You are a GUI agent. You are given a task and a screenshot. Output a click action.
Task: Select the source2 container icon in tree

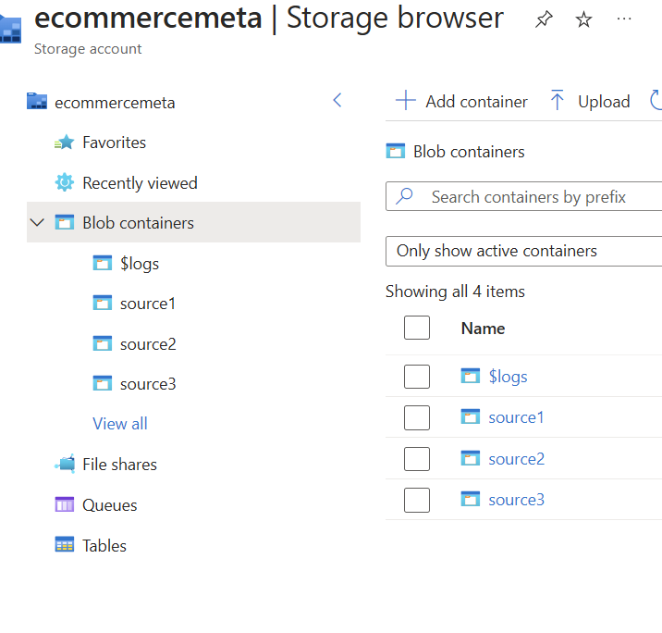pos(103,343)
